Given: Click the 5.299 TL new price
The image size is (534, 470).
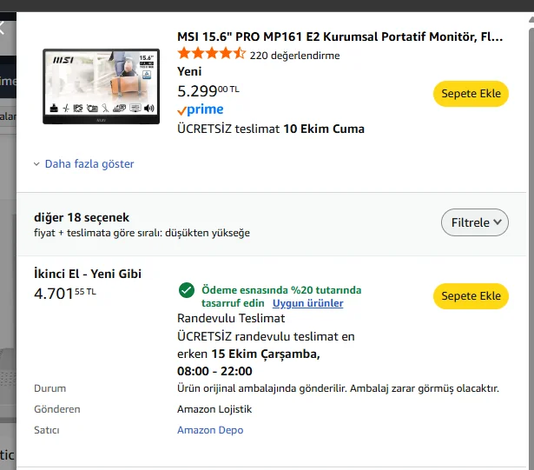Looking at the screenshot, I should tap(208, 90).
